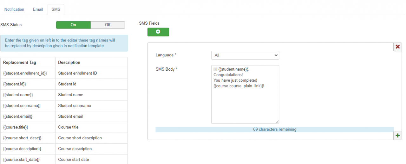This screenshot has width=406, height=164.
Task: Click the SMS Body textarea resize handle
Action: pos(277,122)
